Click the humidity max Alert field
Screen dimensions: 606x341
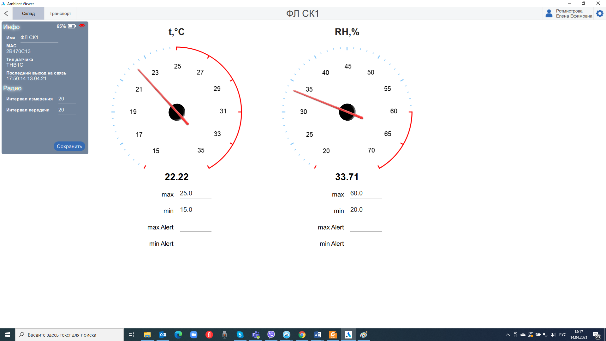point(366,227)
